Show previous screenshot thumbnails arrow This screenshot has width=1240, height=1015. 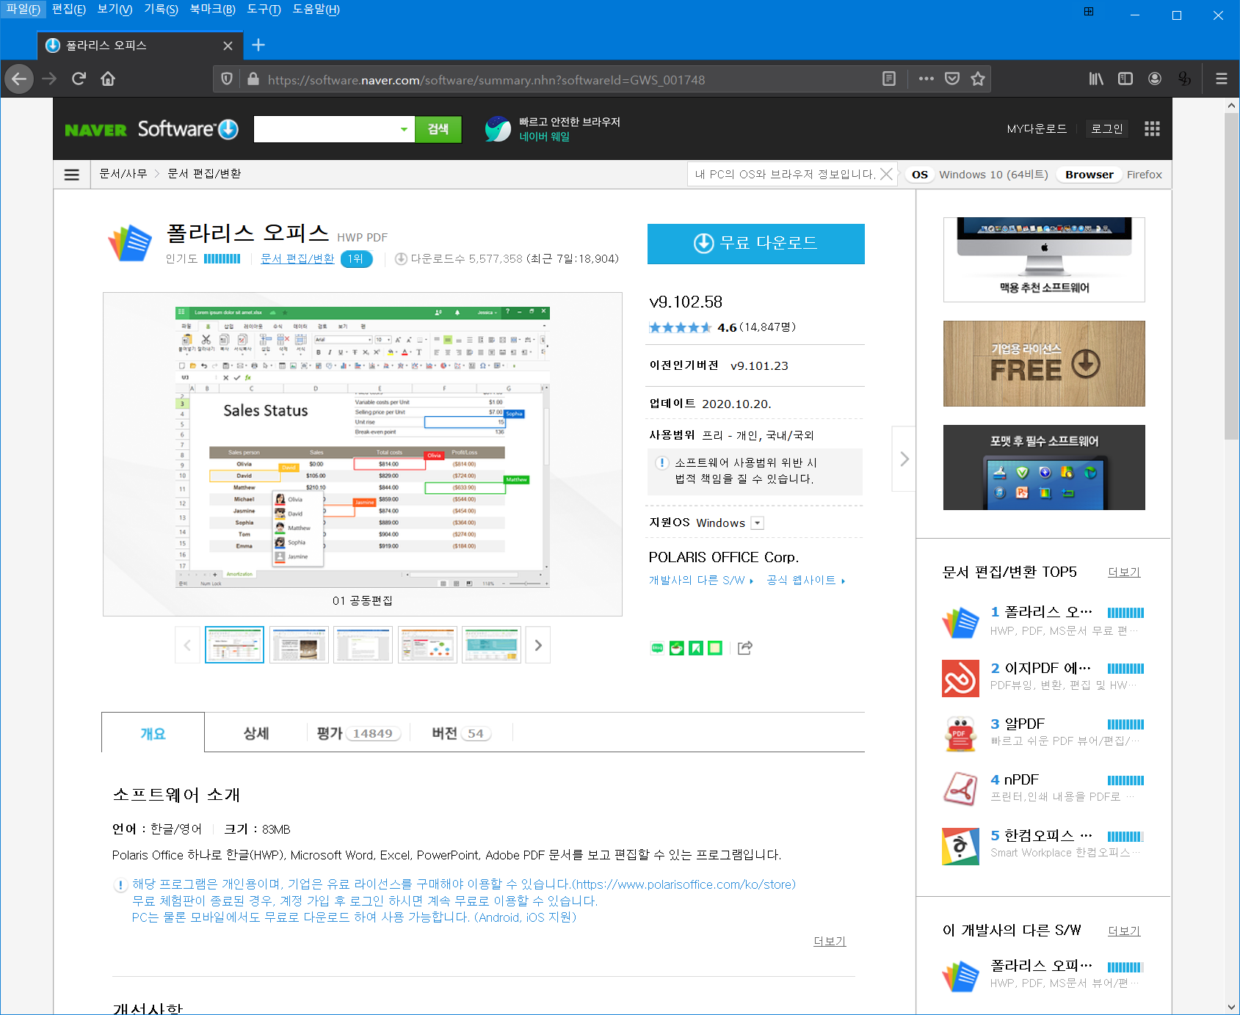(x=187, y=645)
